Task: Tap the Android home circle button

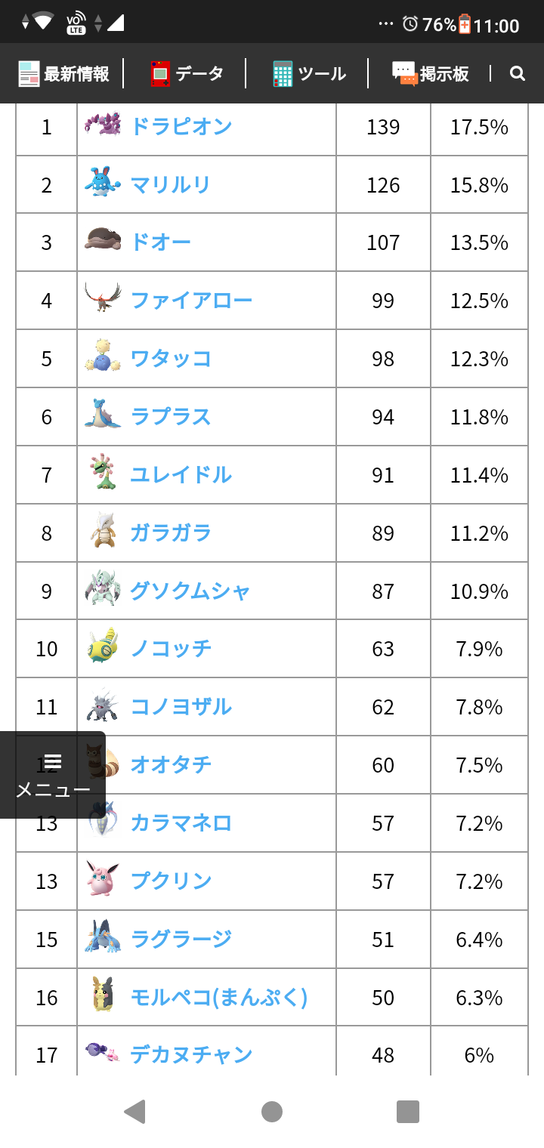Action: (272, 1112)
